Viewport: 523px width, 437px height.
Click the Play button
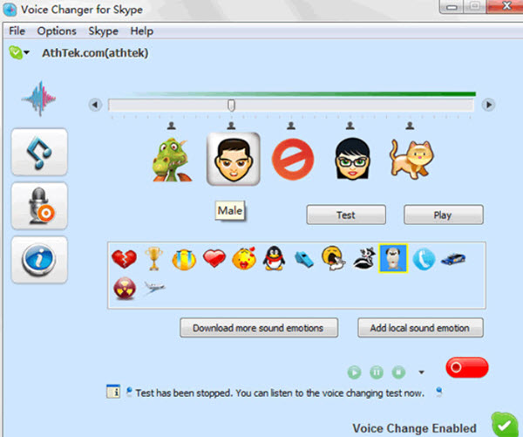[444, 215]
